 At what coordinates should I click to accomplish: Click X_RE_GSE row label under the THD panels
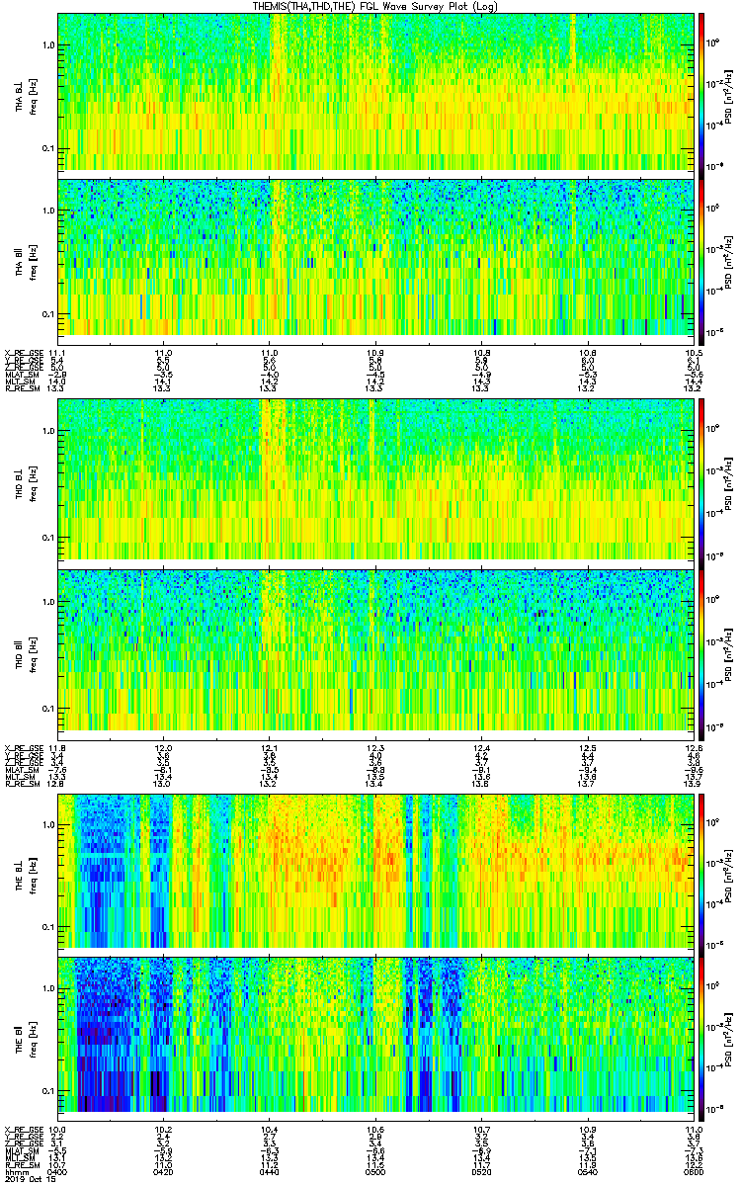[x=22, y=746]
